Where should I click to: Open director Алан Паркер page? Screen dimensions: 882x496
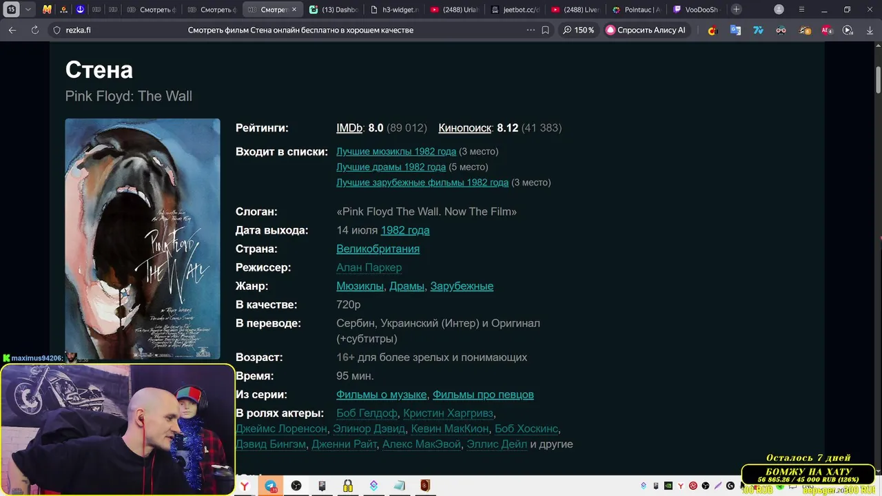coord(369,268)
